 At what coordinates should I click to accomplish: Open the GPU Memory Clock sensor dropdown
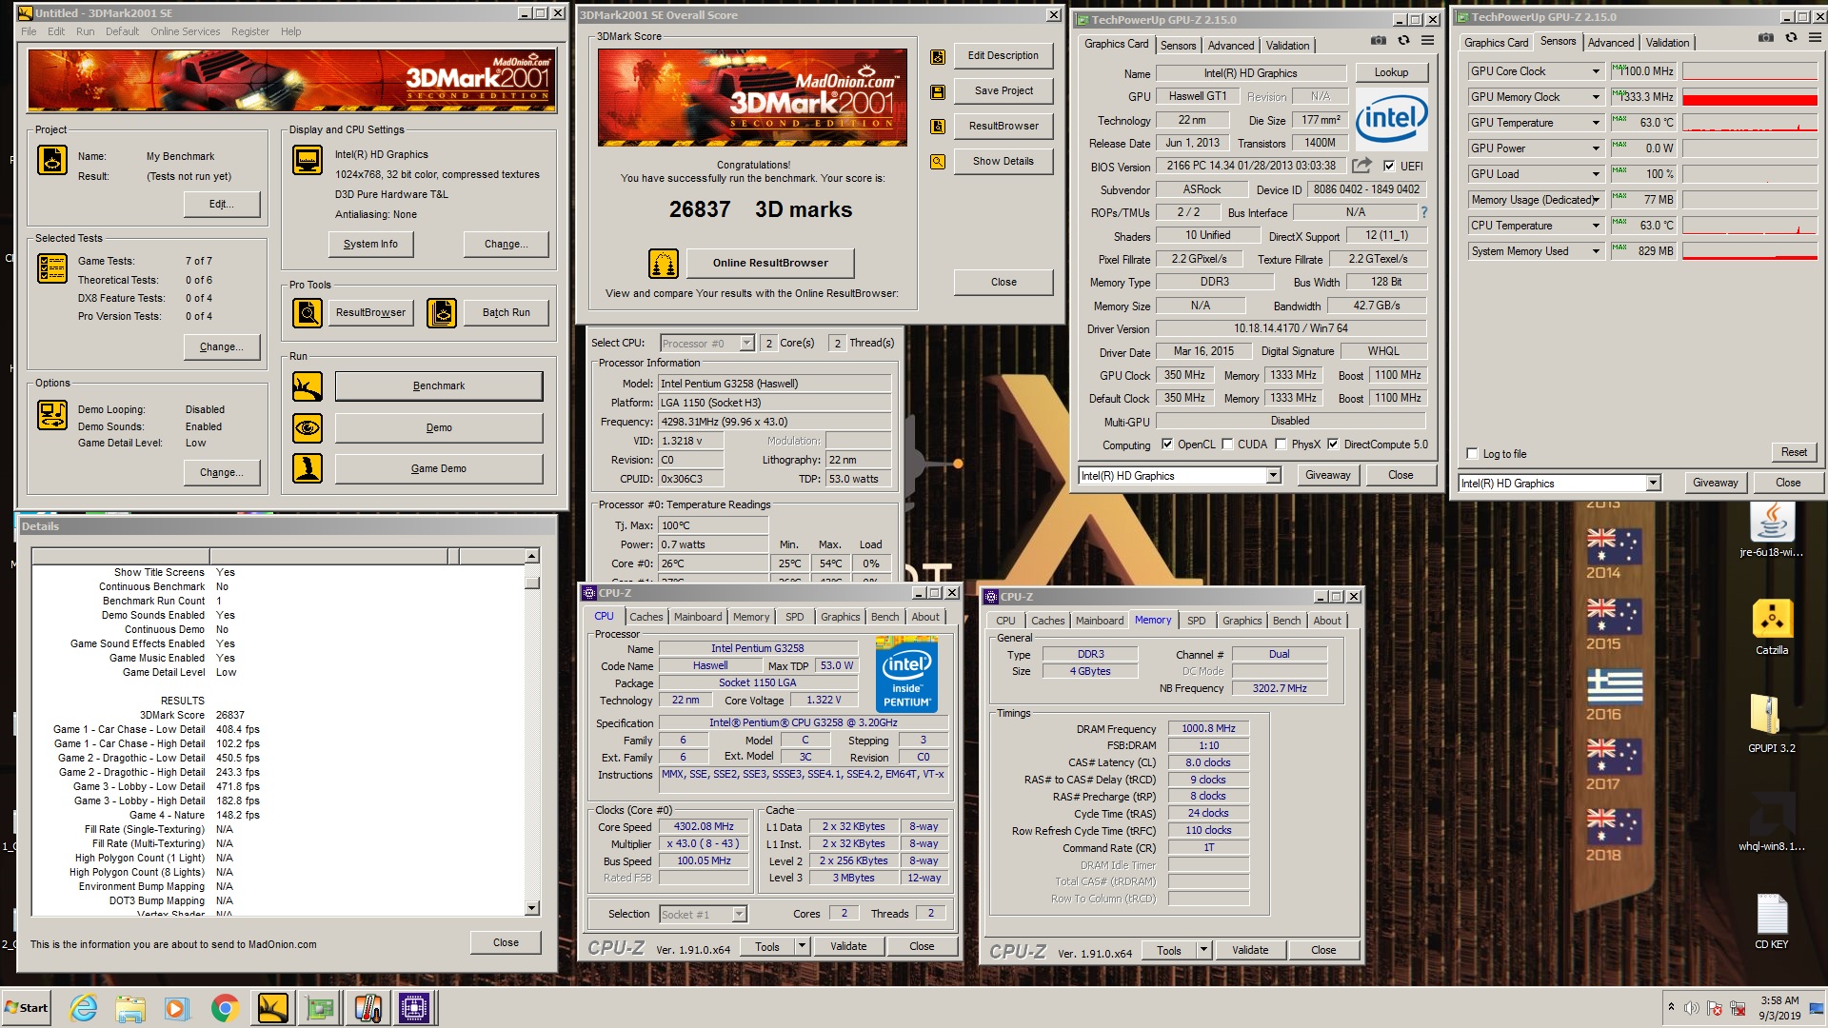click(x=1596, y=97)
